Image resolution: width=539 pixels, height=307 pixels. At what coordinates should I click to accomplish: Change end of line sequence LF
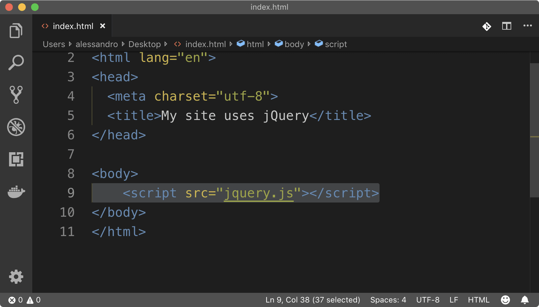coord(454,300)
